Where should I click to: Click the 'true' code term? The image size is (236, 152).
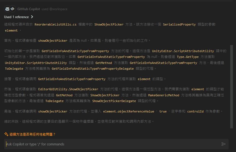point(163,111)
